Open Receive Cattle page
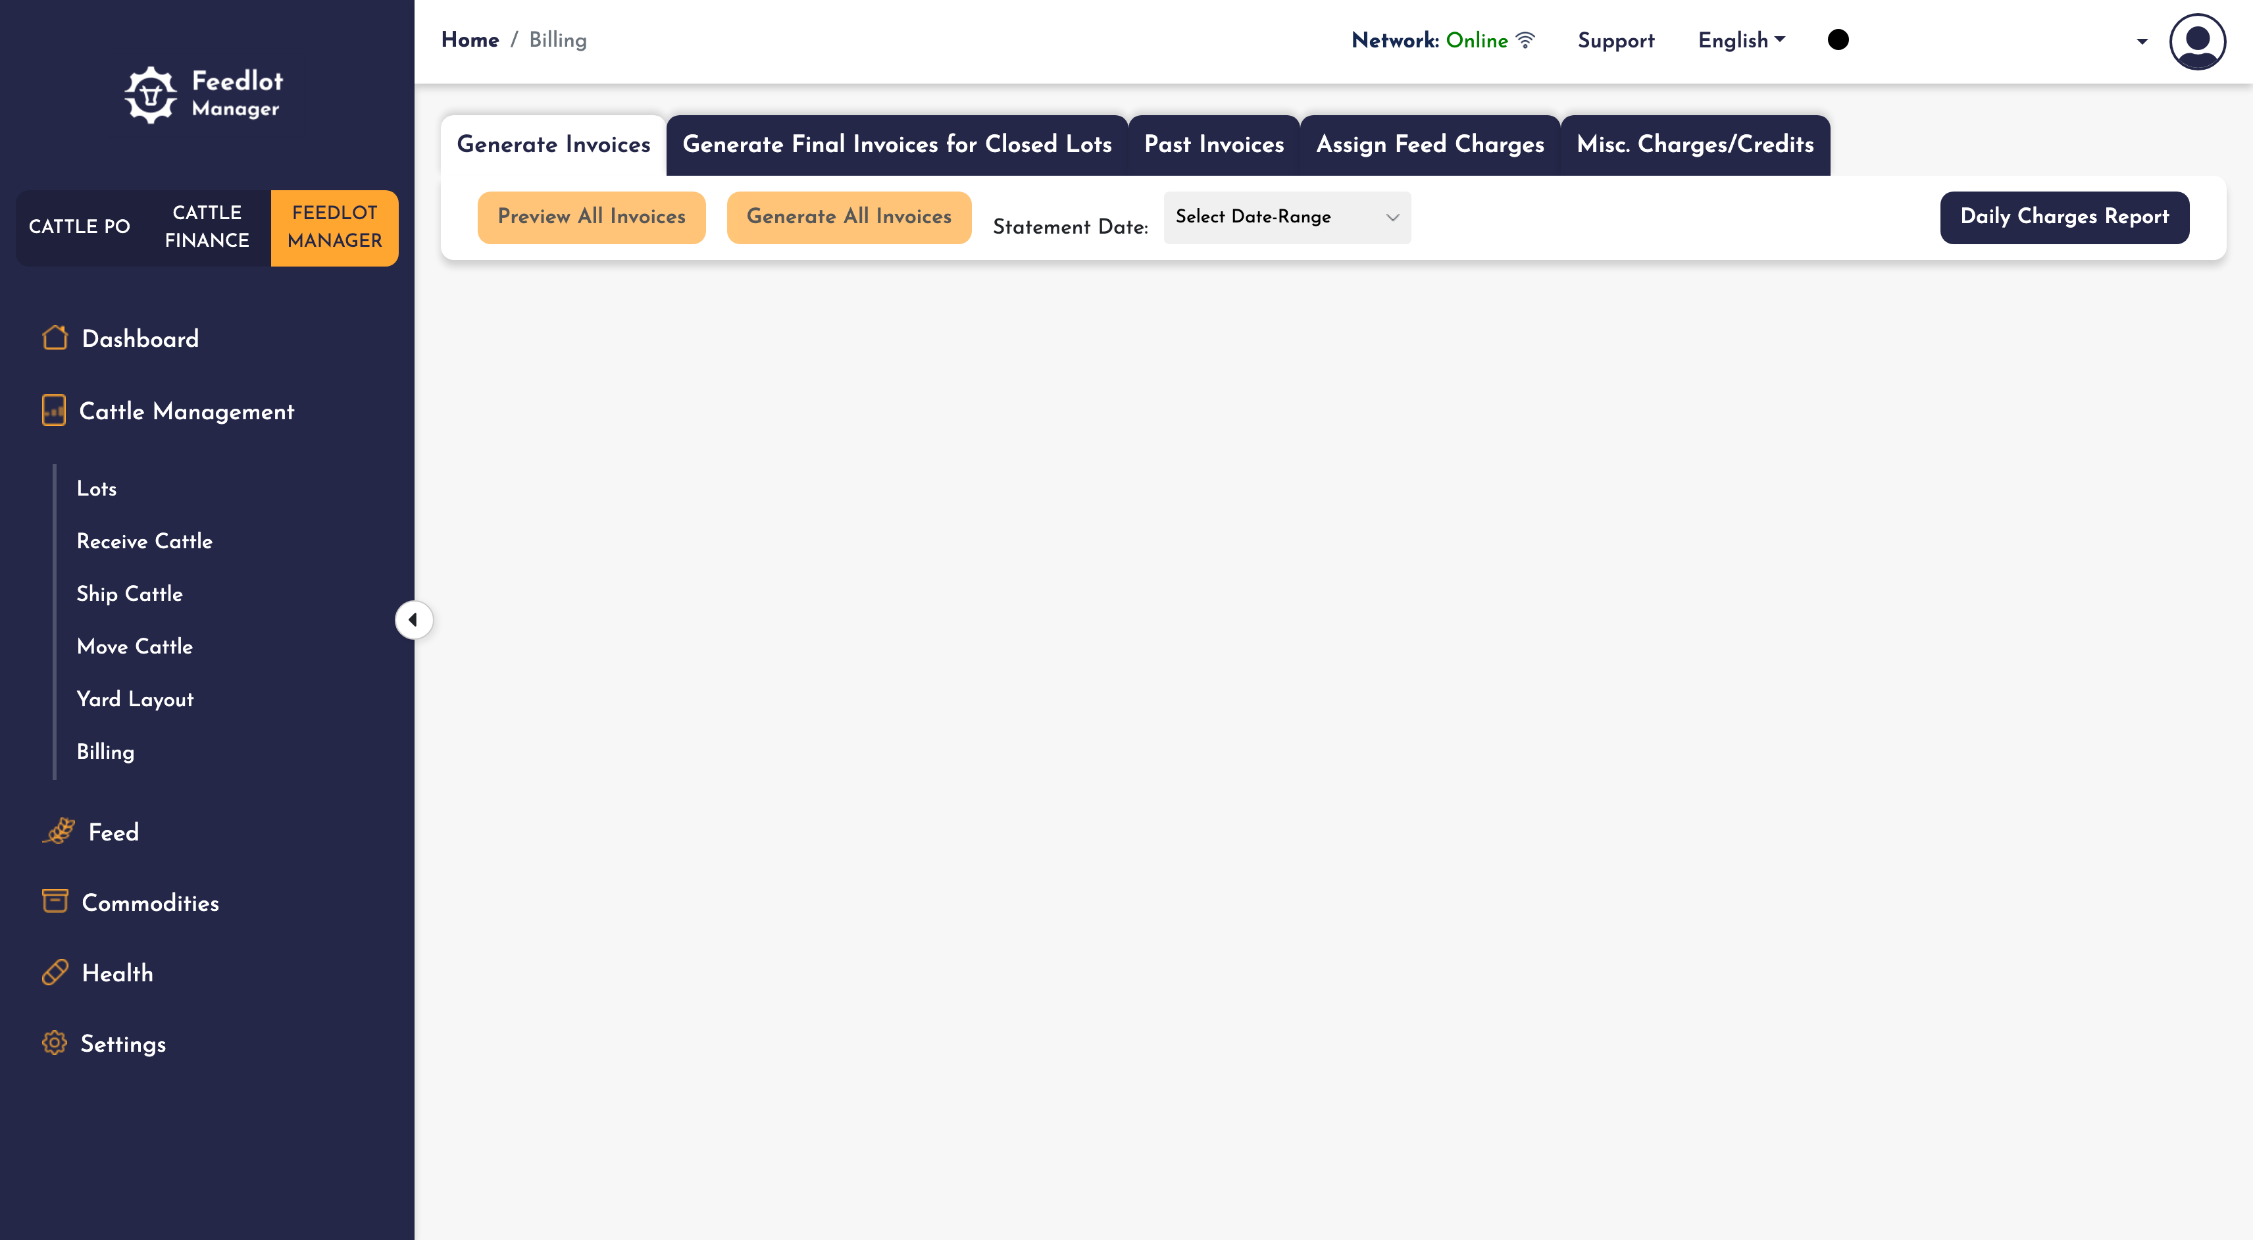 (x=144, y=541)
